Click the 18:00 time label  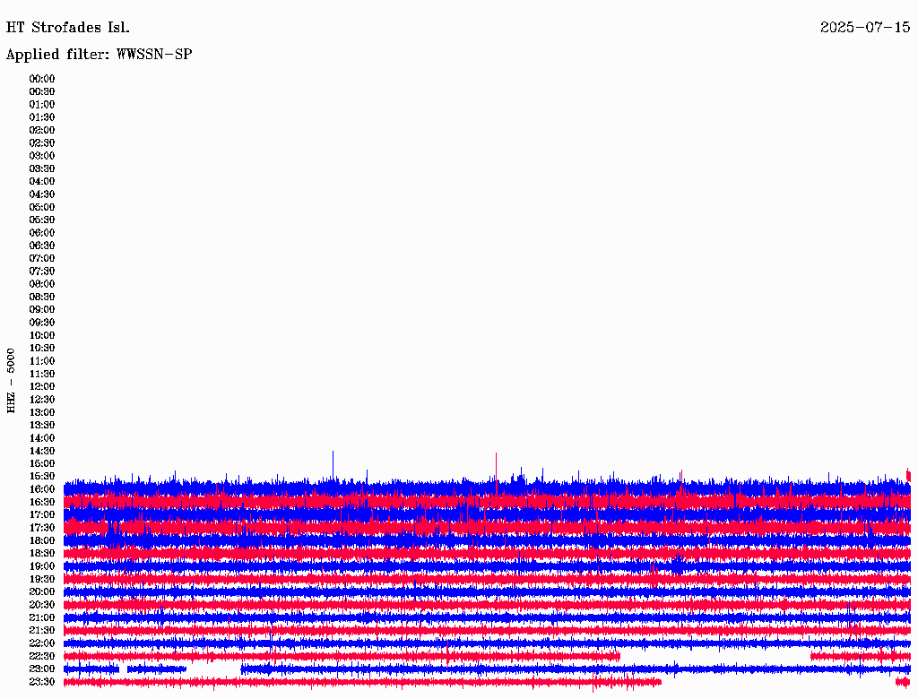pos(42,541)
